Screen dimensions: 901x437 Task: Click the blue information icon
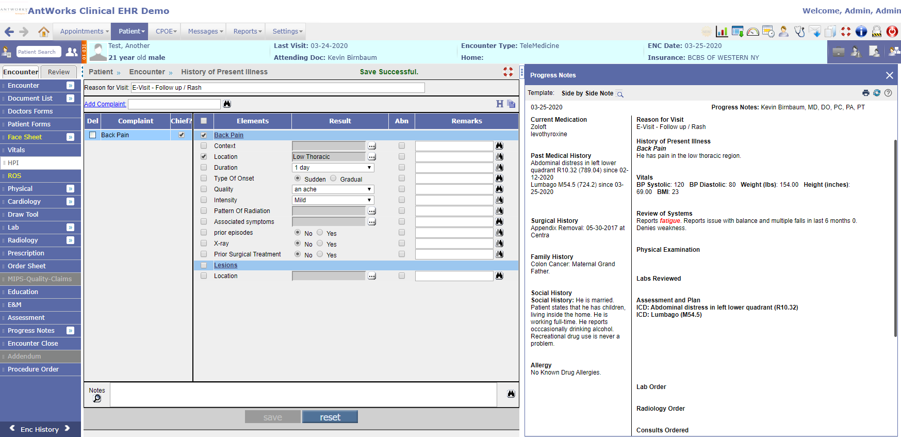(x=861, y=31)
